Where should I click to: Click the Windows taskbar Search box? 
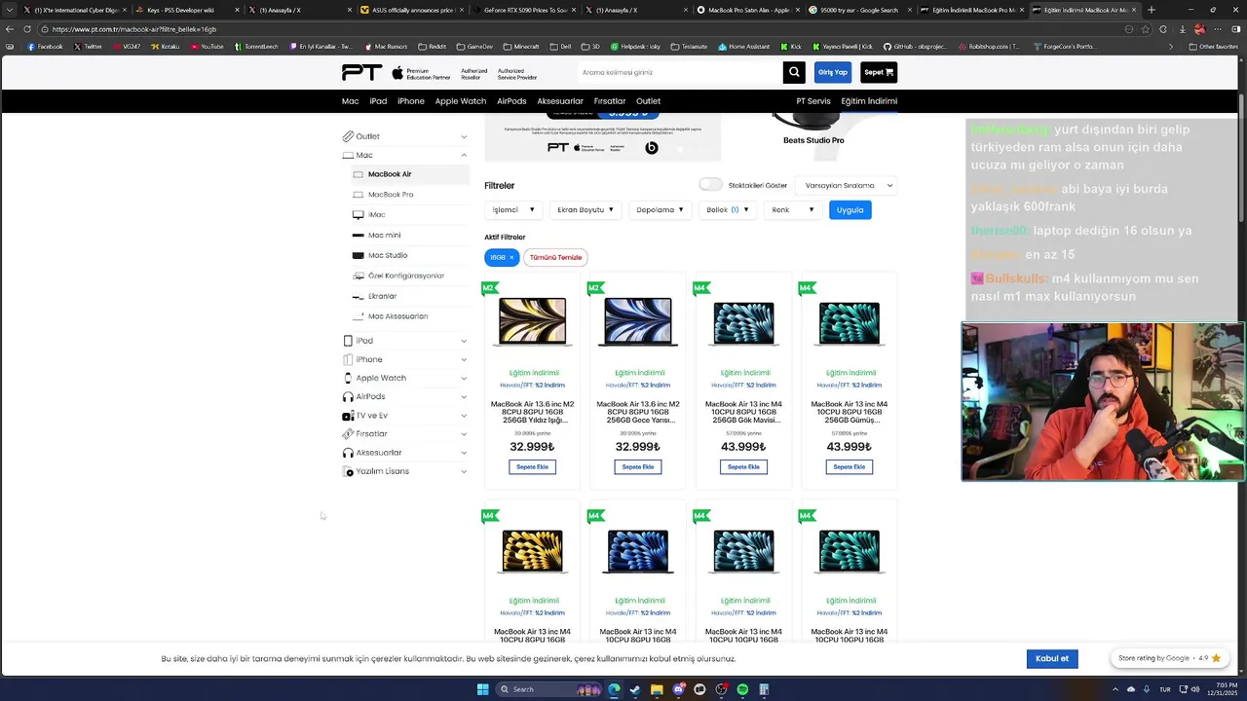(548, 689)
